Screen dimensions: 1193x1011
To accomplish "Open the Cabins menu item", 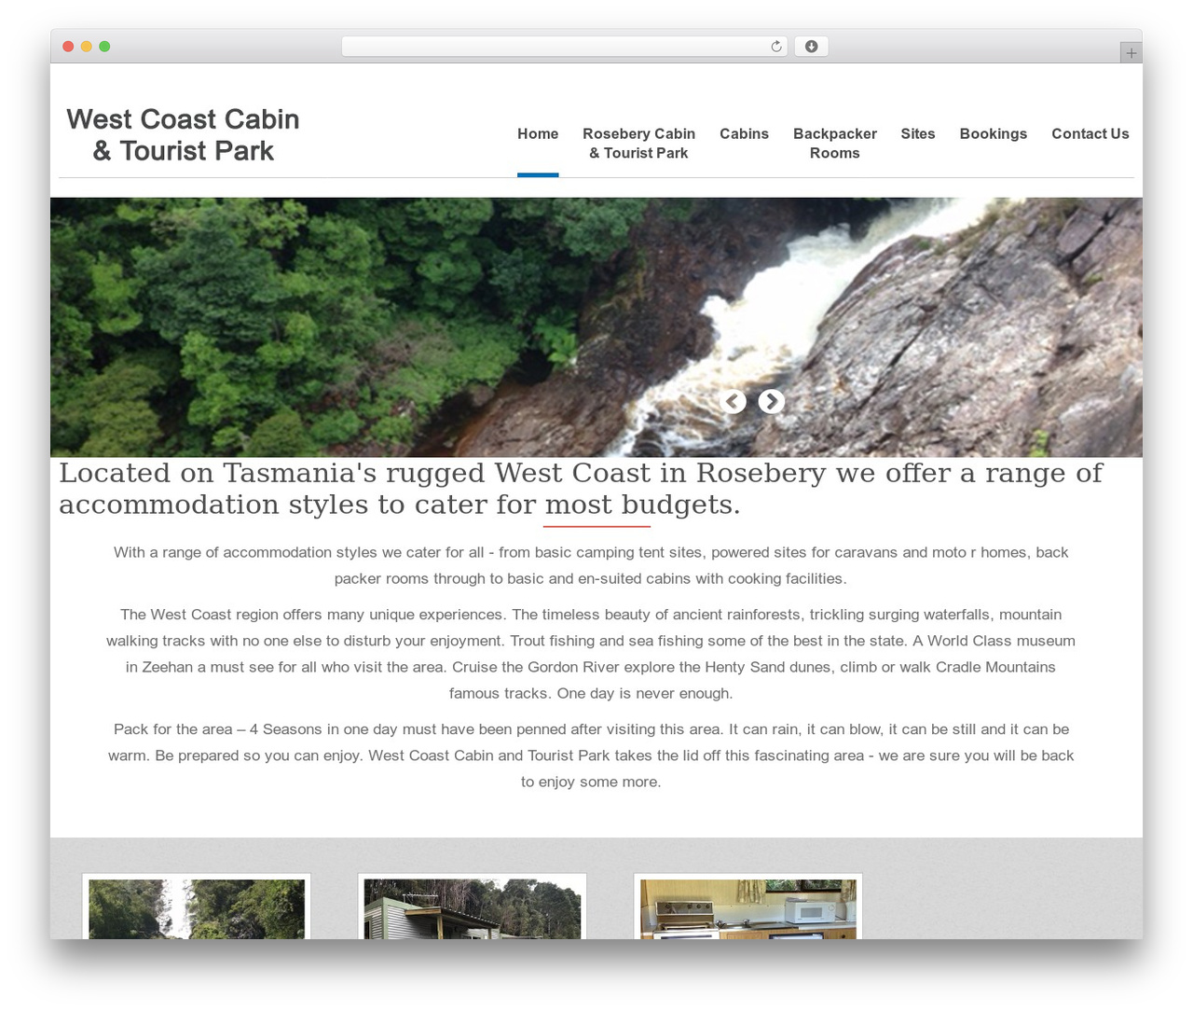I will (744, 133).
